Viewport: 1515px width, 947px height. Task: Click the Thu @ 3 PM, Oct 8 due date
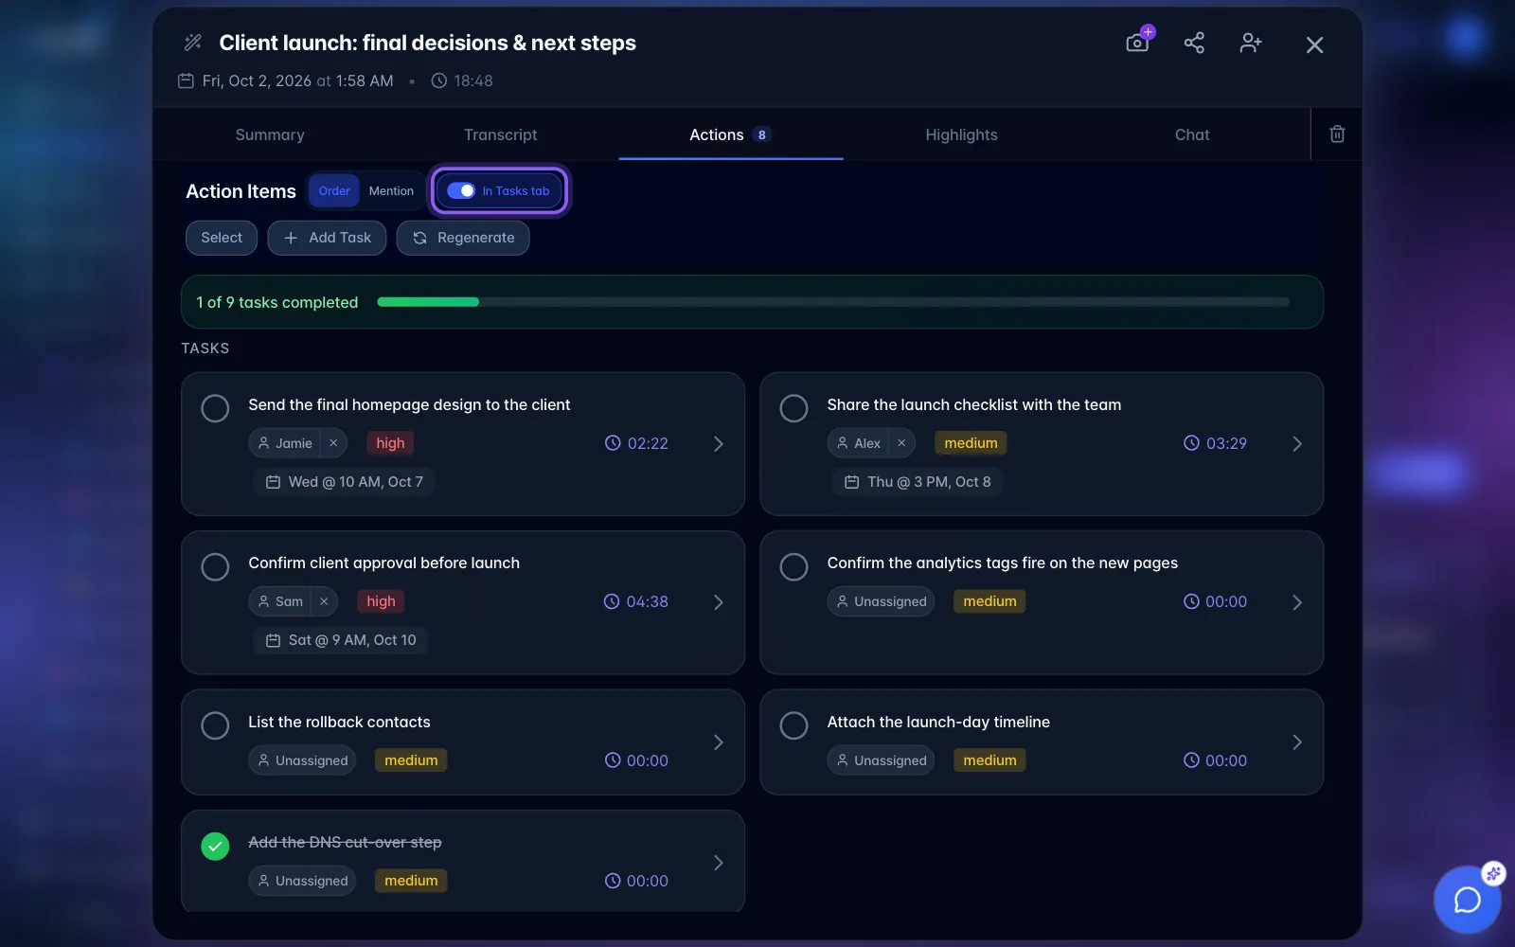[x=918, y=482]
